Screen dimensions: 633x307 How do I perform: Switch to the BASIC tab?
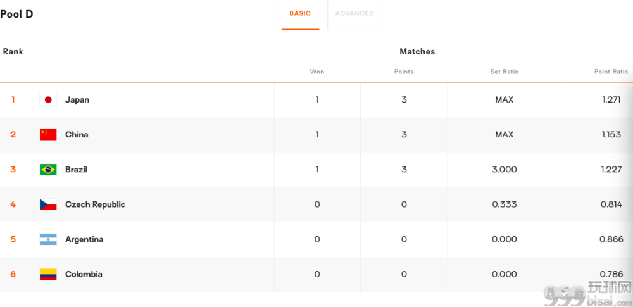coord(300,14)
